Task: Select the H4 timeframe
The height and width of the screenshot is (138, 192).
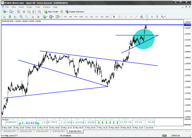Action: click(x=92, y=17)
